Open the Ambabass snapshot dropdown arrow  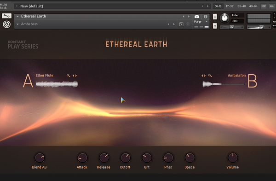[x=17, y=24]
